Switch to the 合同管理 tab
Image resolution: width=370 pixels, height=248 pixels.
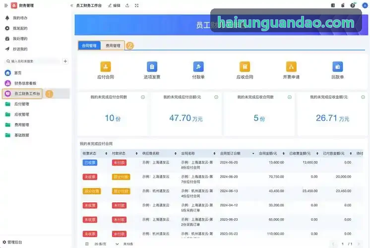click(89, 46)
